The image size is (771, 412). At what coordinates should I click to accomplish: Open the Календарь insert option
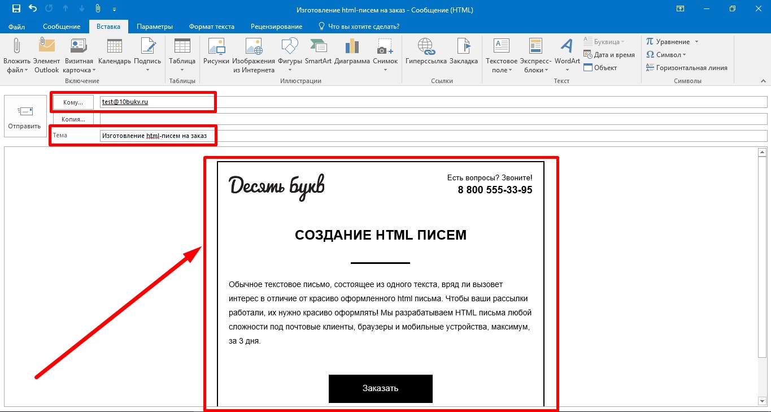click(x=115, y=52)
